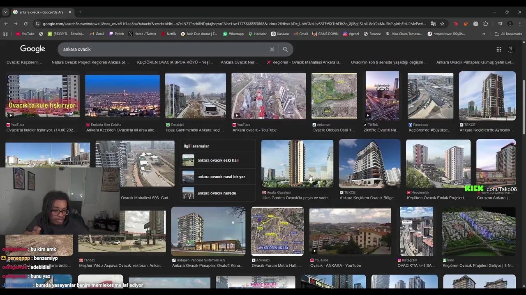Open the Netflix bookmark
This screenshot has width=526, height=295.
click(x=168, y=34)
